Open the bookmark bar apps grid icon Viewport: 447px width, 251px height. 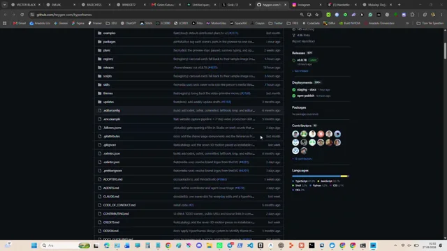(x=5, y=23)
